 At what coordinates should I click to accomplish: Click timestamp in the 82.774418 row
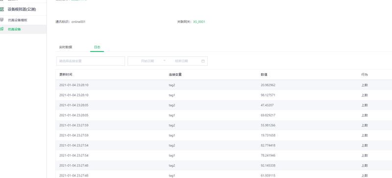point(74,145)
